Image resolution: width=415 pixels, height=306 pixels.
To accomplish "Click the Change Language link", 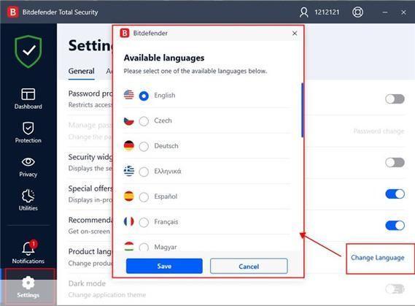I will [x=378, y=258].
